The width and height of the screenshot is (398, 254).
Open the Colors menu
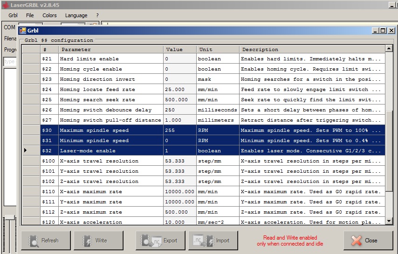pos(49,15)
